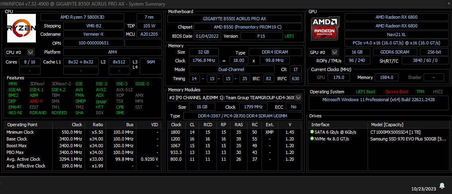This screenshot has height=194, width=452.
Task: Click the Base Clock row
Action: pos(82,138)
